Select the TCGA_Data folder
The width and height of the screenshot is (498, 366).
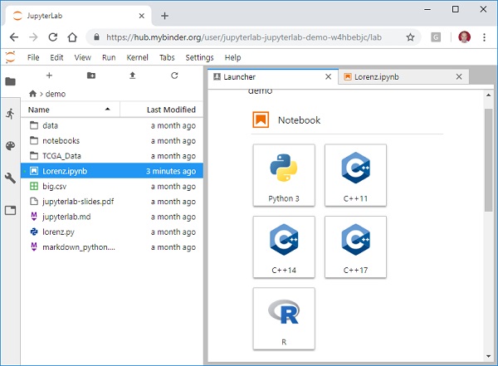112,156
